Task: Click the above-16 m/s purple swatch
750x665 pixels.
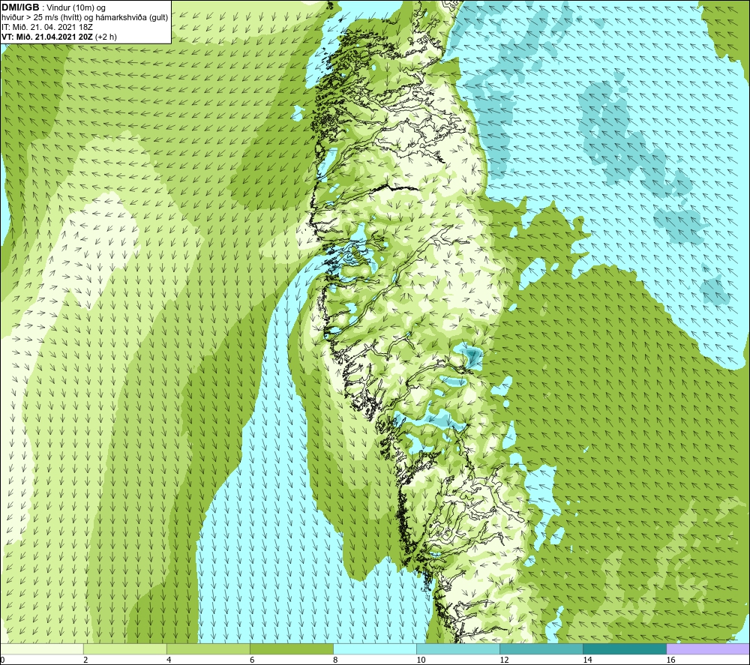Action: tap(708, 649)
